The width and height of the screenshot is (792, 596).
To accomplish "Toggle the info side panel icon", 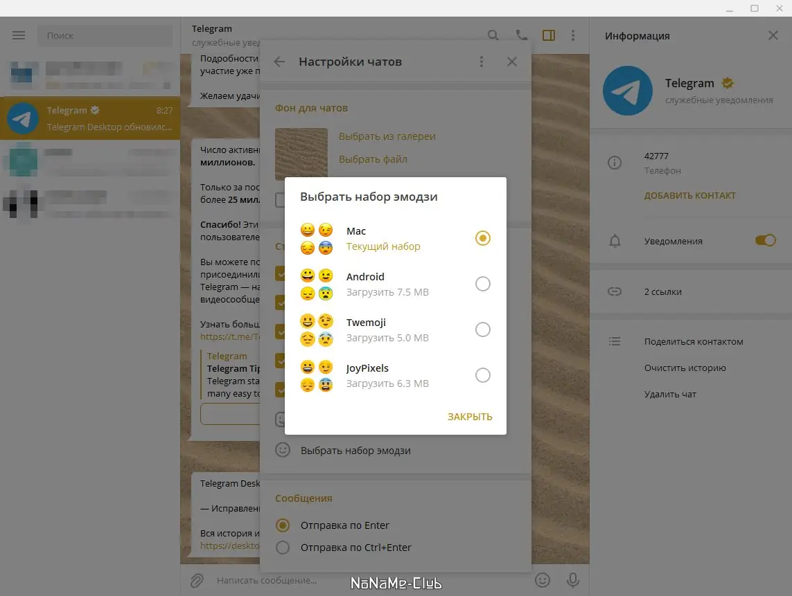I will coord(549,35).
